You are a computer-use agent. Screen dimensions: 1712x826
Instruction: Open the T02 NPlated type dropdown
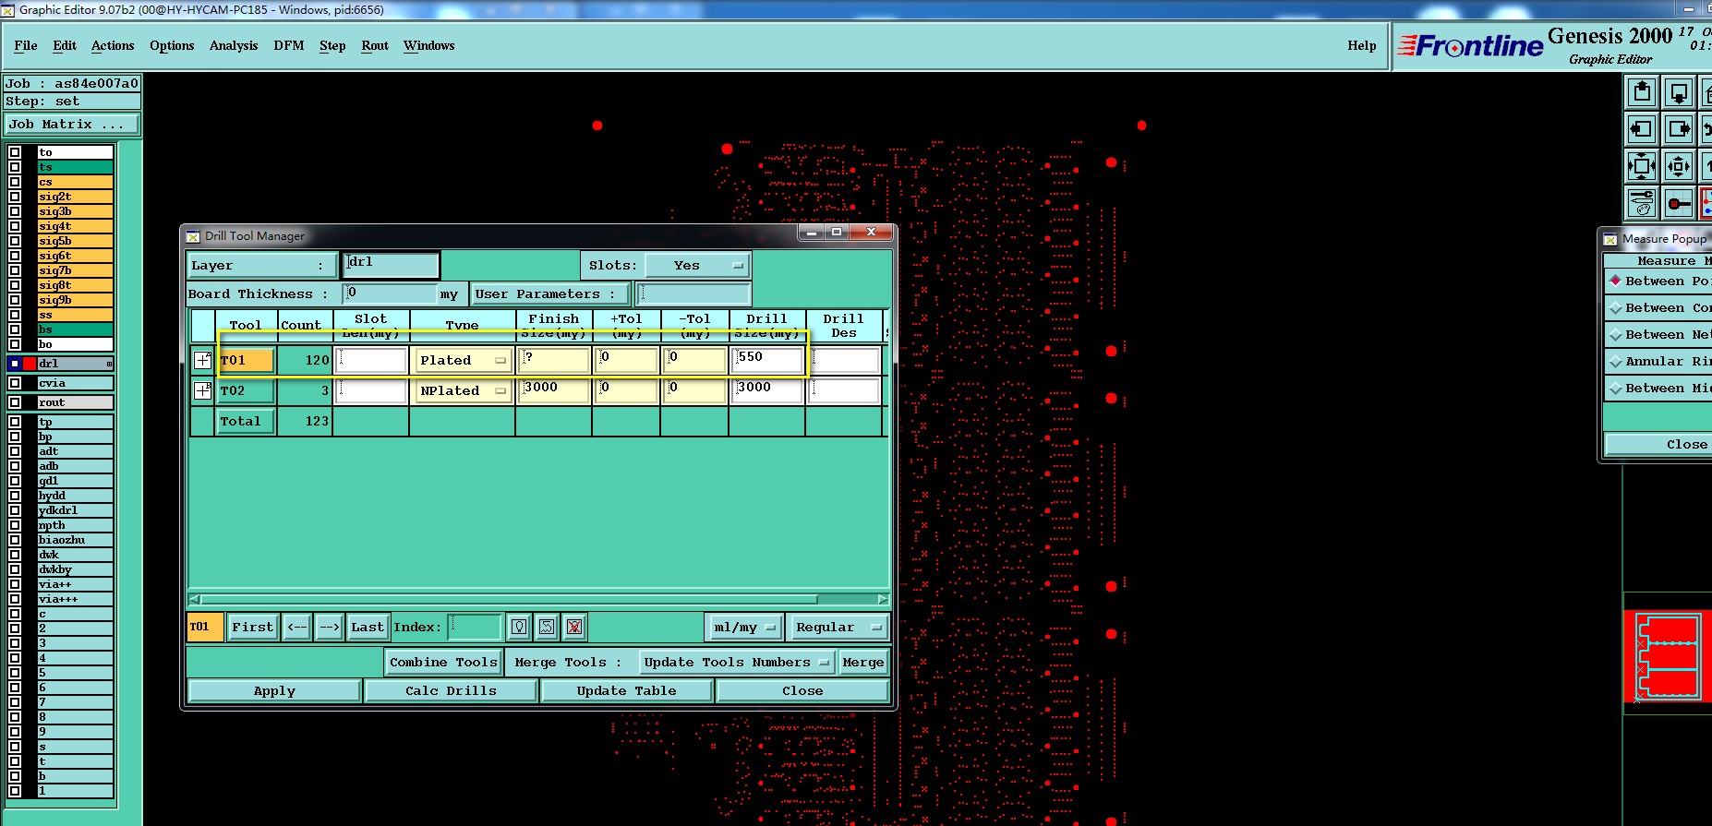[x=463, y=391]
